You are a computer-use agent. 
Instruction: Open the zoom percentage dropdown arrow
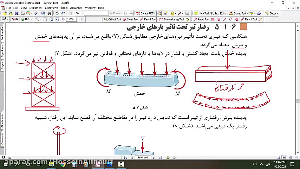(78, 19)
